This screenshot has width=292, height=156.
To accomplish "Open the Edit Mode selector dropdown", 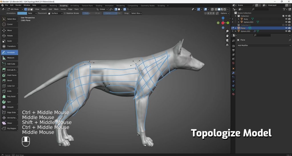I will pos(14,9).
